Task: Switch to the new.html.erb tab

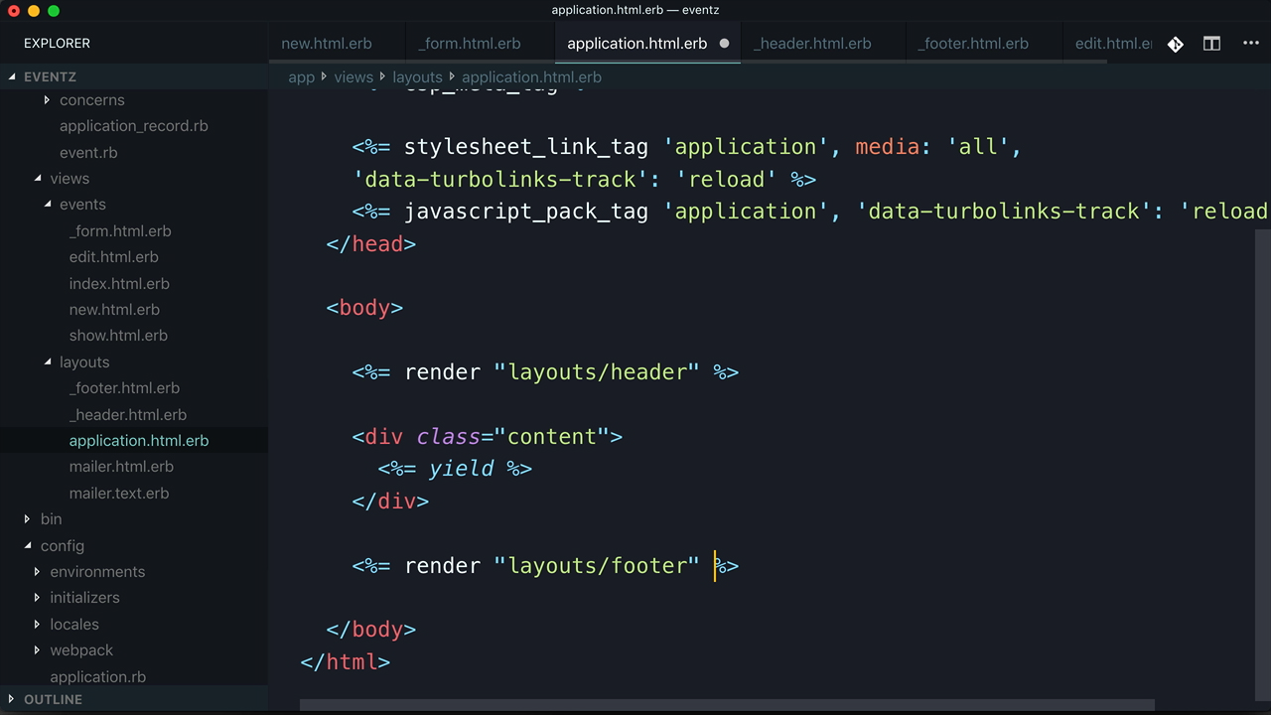Action: tap(327, 44)
